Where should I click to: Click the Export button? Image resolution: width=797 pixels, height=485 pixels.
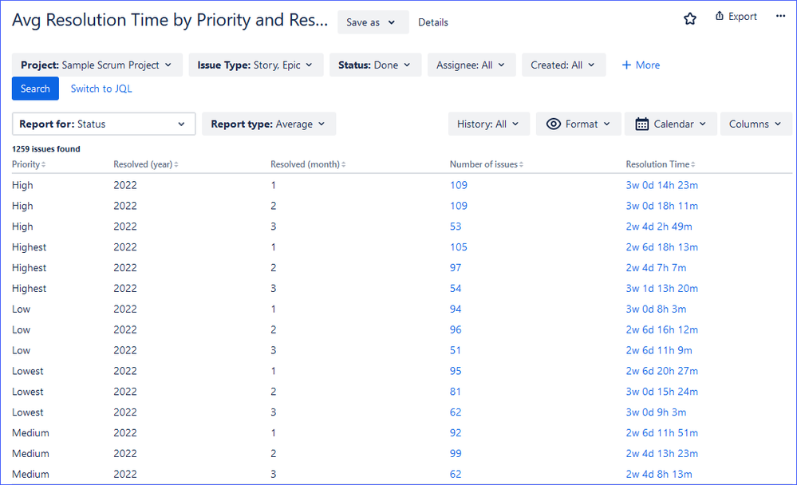736,16
